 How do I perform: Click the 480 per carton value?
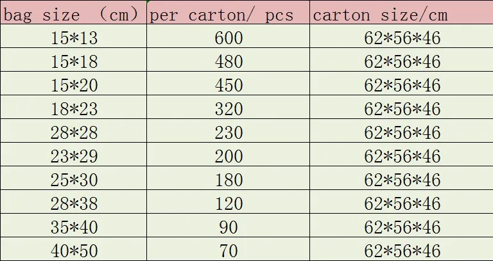tap(229, 62)
